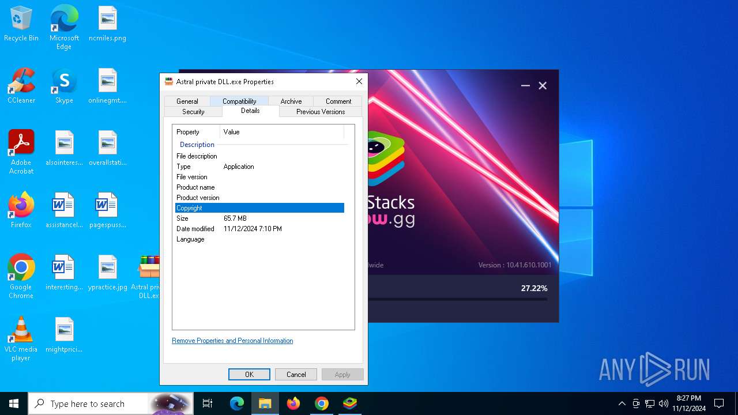Image resolution: width=738 pixels, height=415 pixels.
Task: Launch Microsoft Edge from desktop shortcut
Action: (64, 28)
